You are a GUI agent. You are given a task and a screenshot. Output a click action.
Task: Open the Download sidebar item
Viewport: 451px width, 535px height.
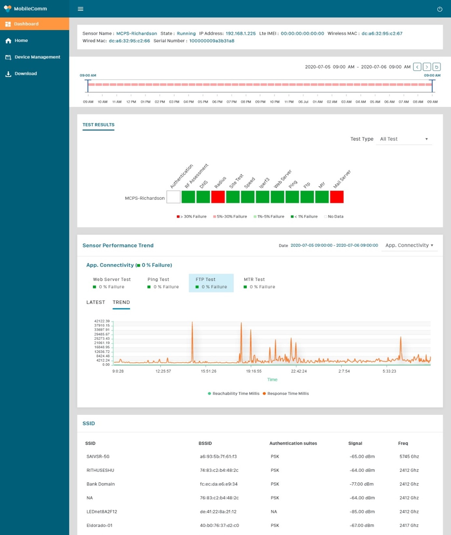(25, 74)
